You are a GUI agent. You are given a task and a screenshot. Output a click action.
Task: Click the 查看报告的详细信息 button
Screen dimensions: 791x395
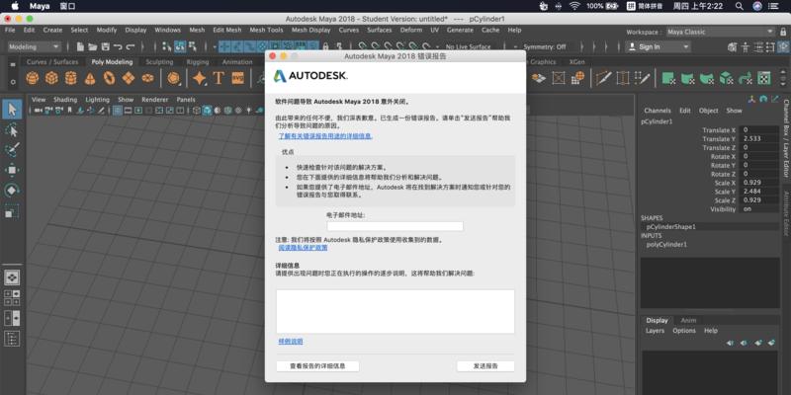317,366
